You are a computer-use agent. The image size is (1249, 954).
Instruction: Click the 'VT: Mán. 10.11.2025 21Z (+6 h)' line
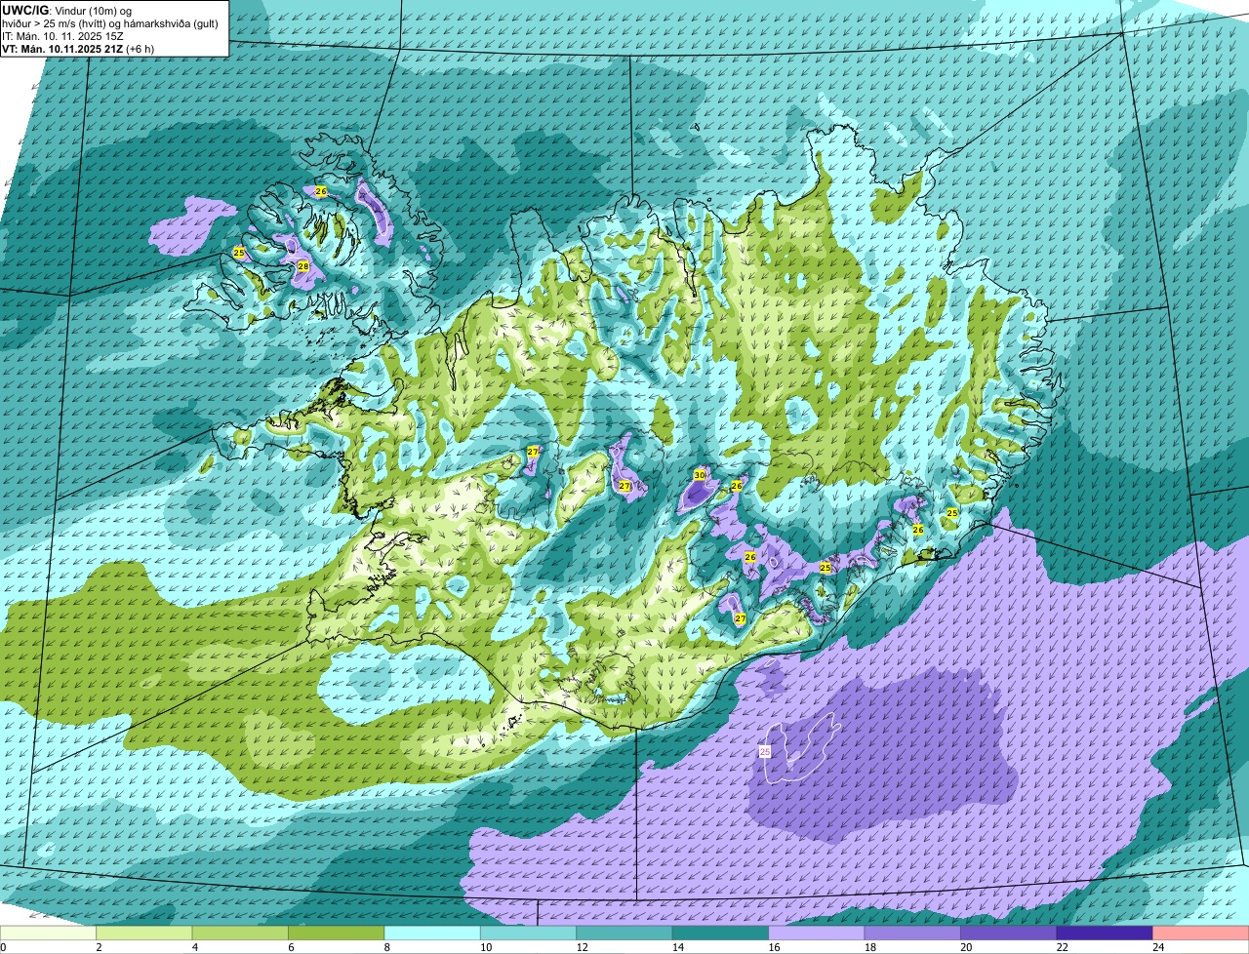click(78, 48)
